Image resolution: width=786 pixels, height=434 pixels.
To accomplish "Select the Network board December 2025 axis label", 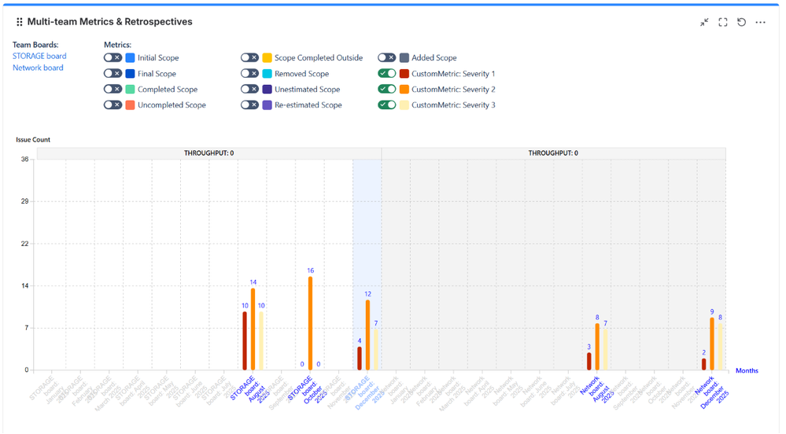I will tap(710, 392).
